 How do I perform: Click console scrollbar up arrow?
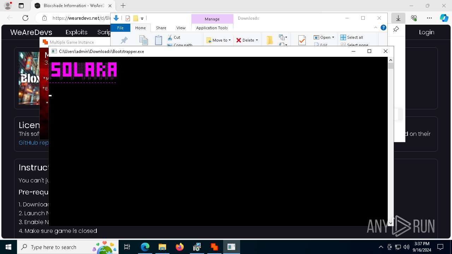point(391,60)
